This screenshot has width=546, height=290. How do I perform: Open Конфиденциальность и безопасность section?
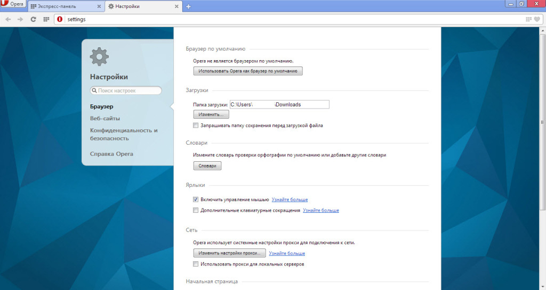coord(124,135)
